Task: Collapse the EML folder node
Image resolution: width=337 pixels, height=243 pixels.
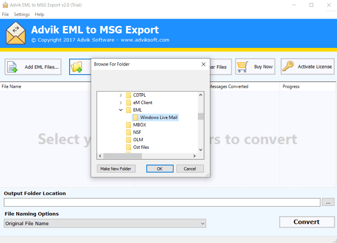Action: click(x=121, y=110)
